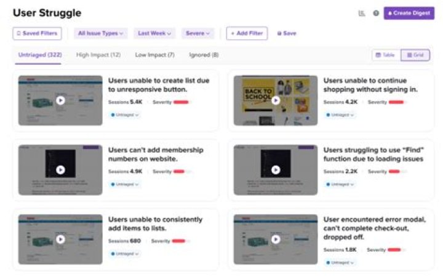Open the All Issue Types dropdown
The height and width of the screenshot is (277, 443).
(100, 33)
